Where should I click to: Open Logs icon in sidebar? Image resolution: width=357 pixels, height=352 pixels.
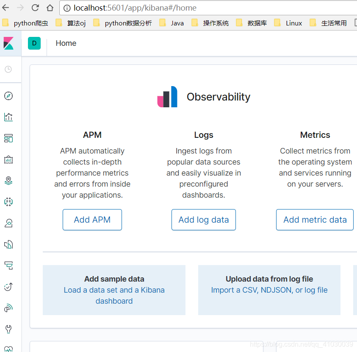(x=8, y=244)
